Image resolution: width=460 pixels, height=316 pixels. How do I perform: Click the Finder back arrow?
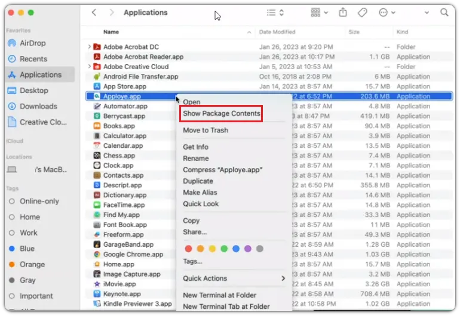94,13
